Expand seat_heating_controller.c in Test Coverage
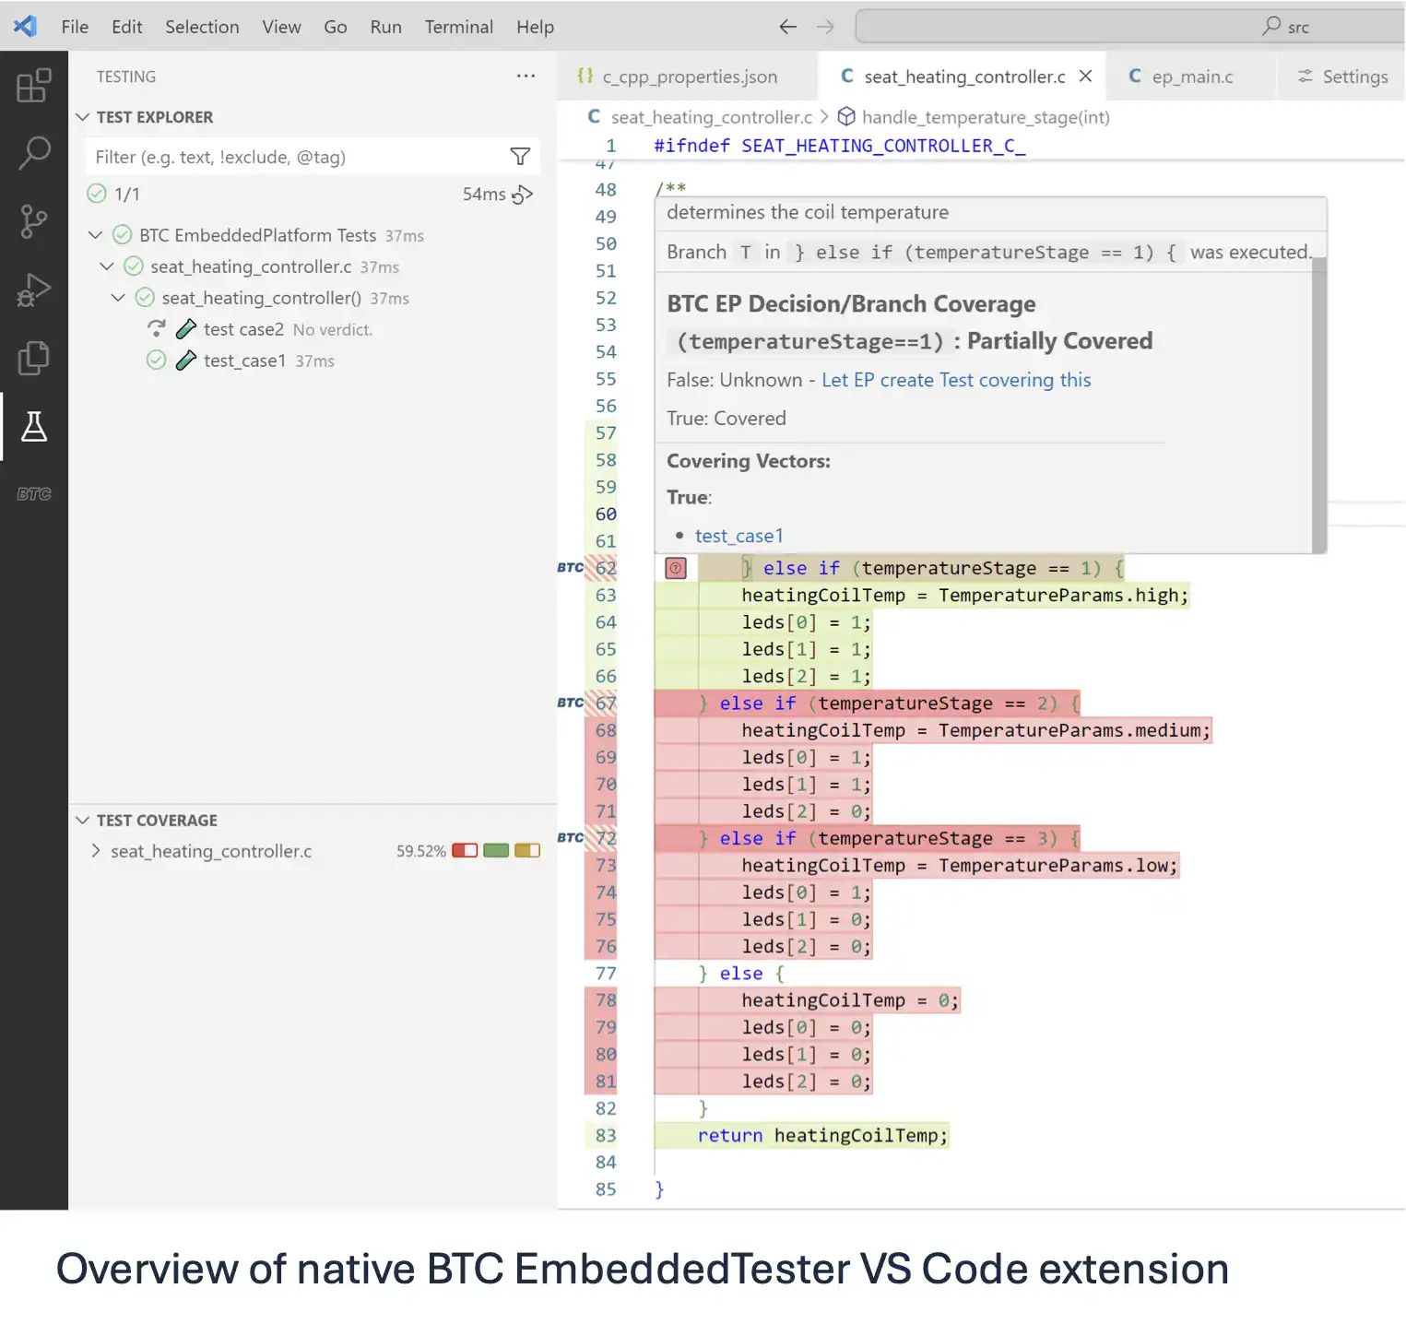Screen dimensions: 1406x1324 pyautogui.click(x=96, y=851)
